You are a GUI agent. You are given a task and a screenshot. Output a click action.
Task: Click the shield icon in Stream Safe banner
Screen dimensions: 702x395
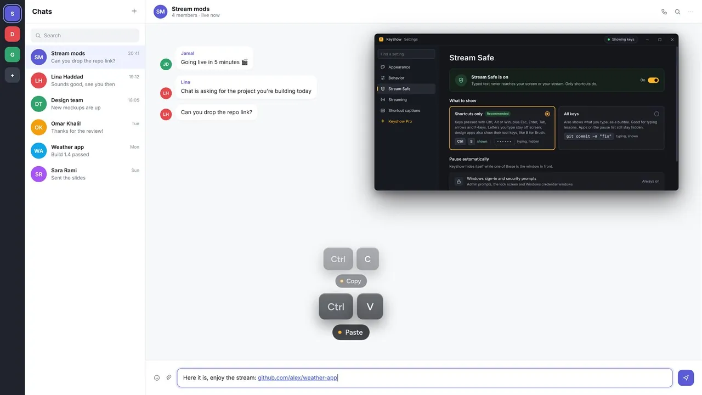pyautogui.click(x=461, y=80)
